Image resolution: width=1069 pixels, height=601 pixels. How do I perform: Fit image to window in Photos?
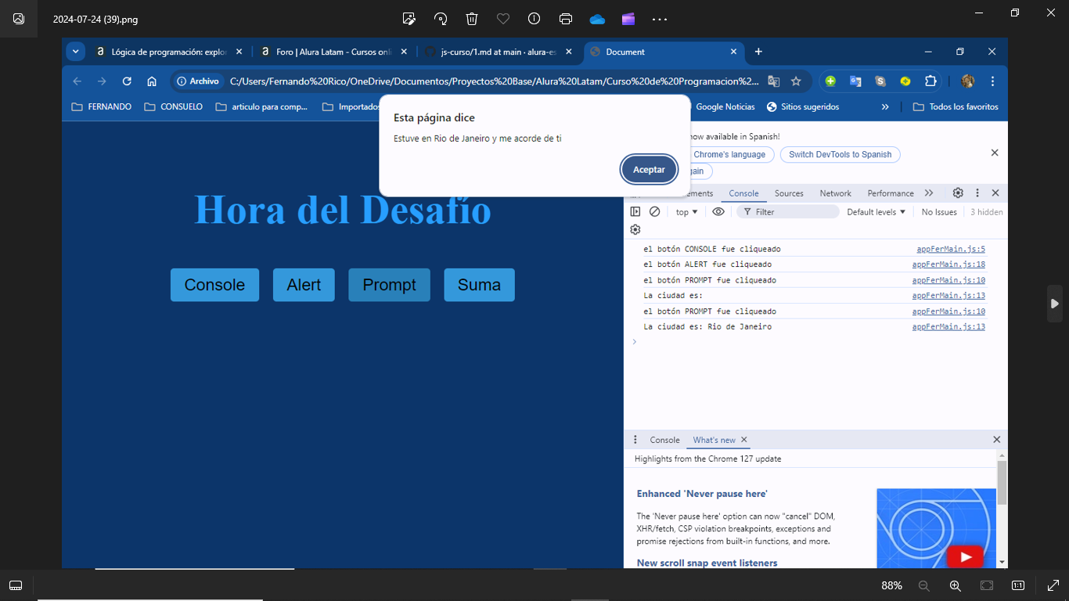tap(987, 585)
